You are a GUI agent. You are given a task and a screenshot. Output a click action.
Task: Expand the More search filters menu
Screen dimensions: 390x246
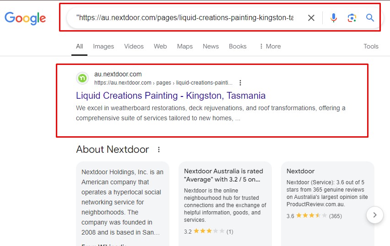270,46
